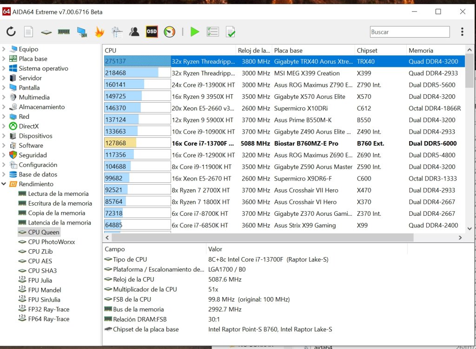Click the results scrollbar right arrow

click(460, 238)
